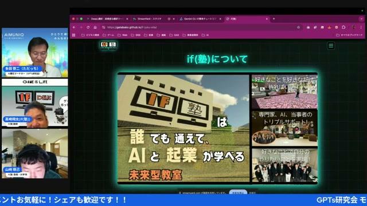Go back with the browser back arrow

[x=74, y=27]
